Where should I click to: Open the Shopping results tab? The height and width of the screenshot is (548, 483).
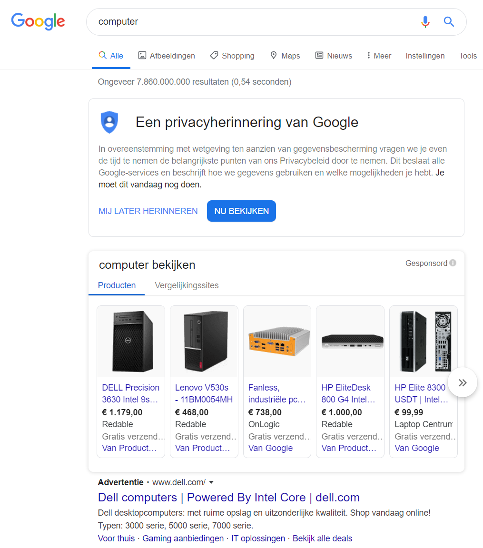click(232, 56)
